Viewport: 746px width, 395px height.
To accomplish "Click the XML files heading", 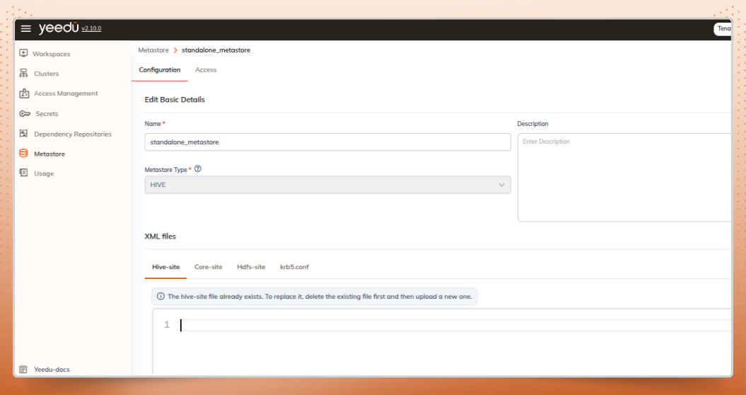I will [161, 236].
